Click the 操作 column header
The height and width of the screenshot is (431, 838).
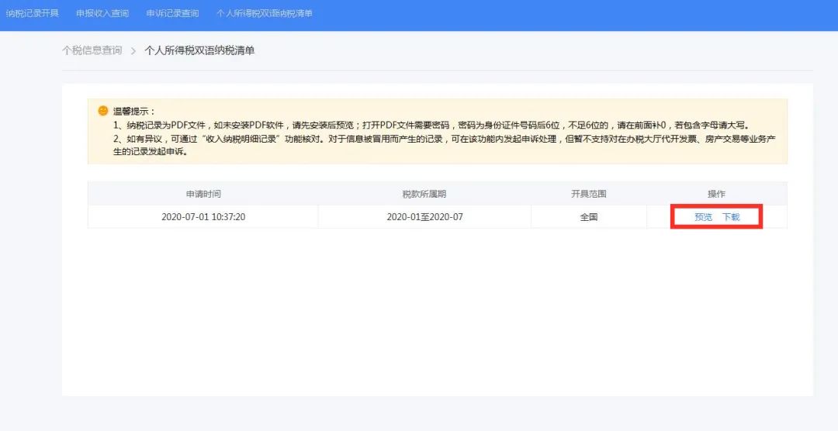click(717, 194)
